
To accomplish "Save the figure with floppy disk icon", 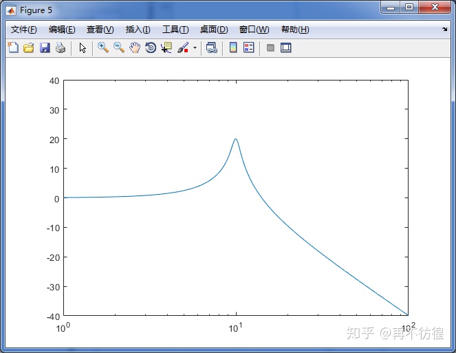I will coord(45,47).
